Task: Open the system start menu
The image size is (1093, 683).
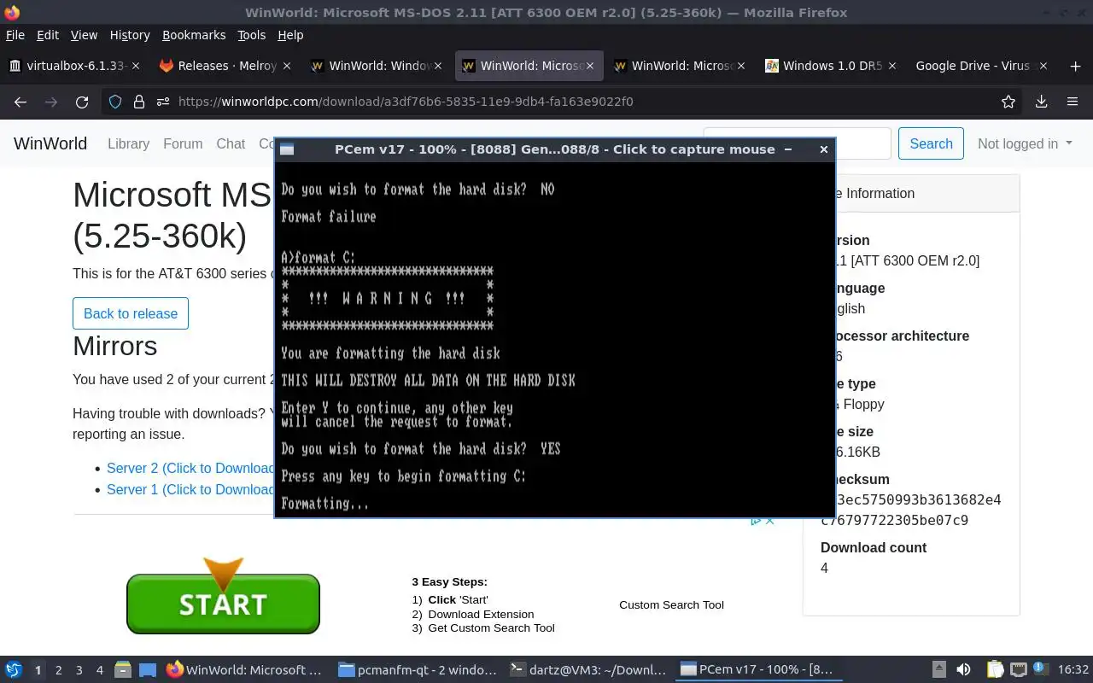Action: (x=14, y=670)
